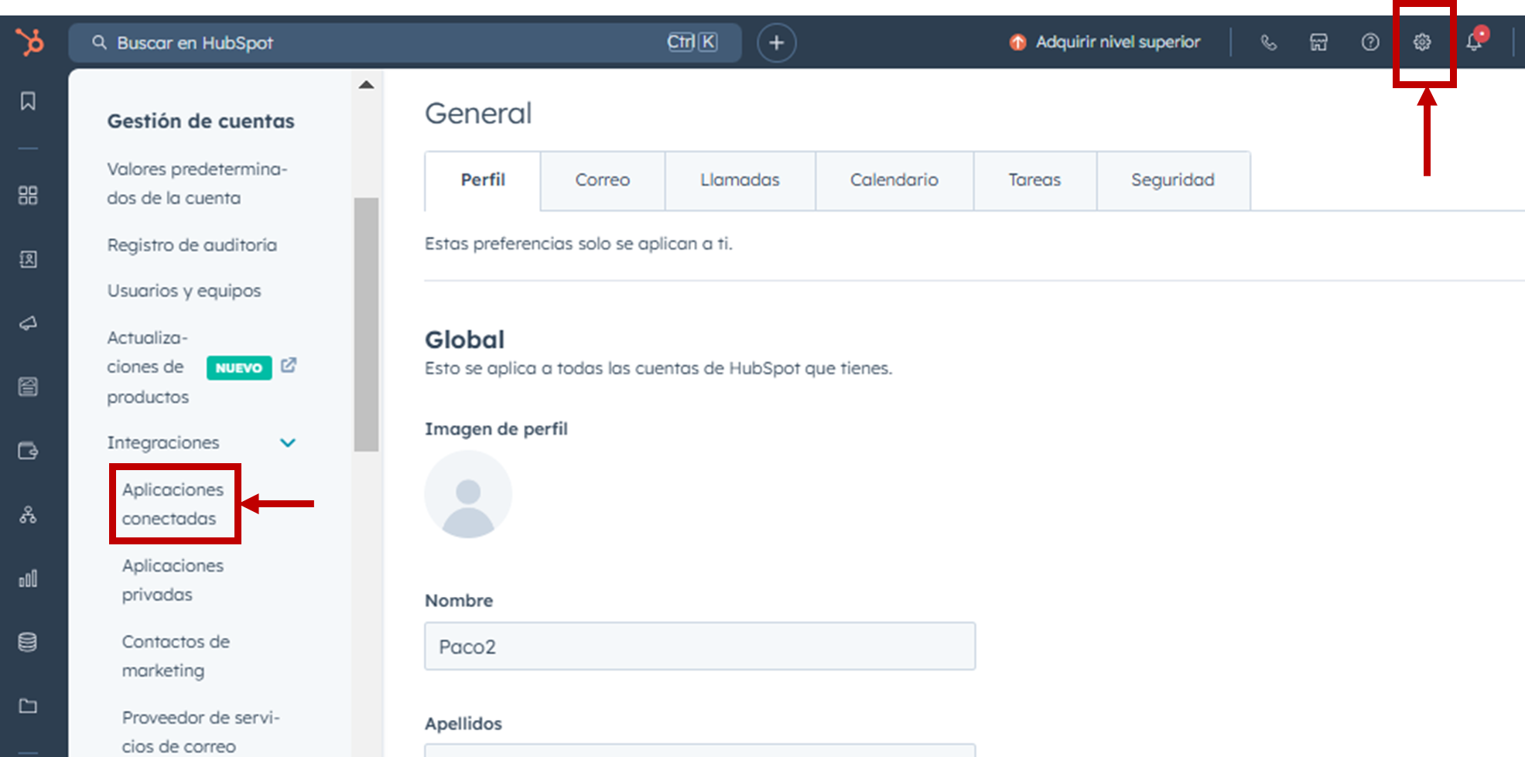Screen dimensions: 1525x757
Task: Click the HubSpot sprocket logo
Action: (30, 42)
